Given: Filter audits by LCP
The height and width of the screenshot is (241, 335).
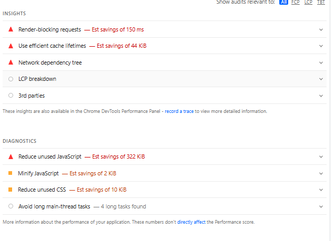Looking at the screenshot, I should point(308,2).
